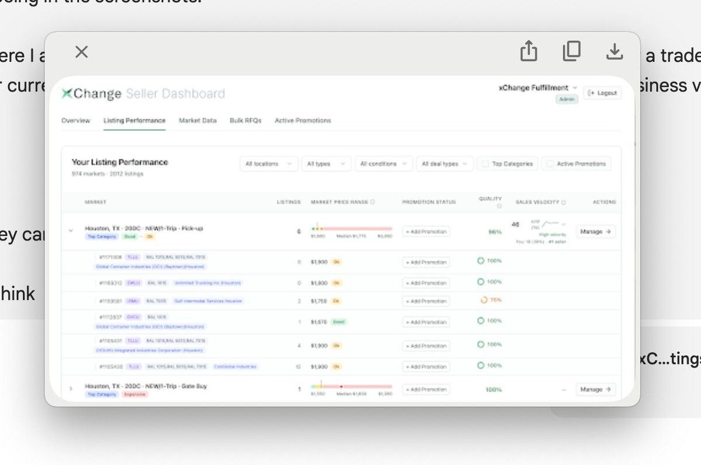This screenshot has width=701, height=465.
Task: Click the 75% quality ring for #1169581
Action: (x=484, y=300)
